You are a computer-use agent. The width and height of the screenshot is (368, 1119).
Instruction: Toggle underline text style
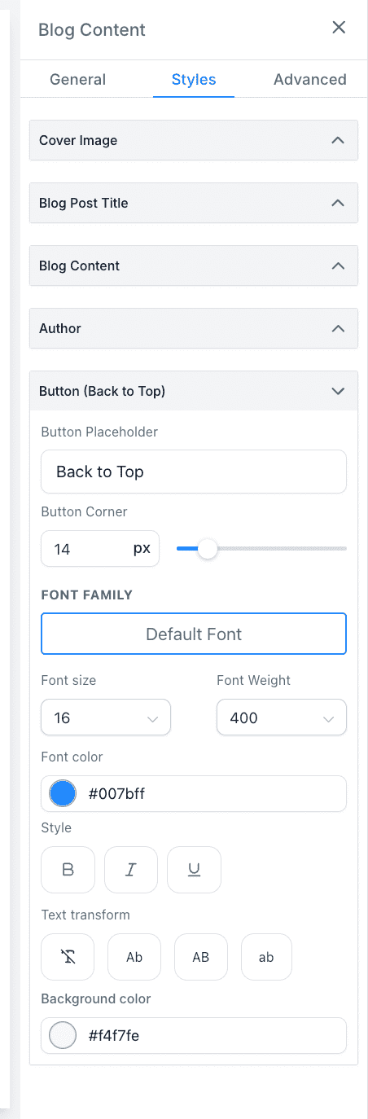click(x=194, y=869)
